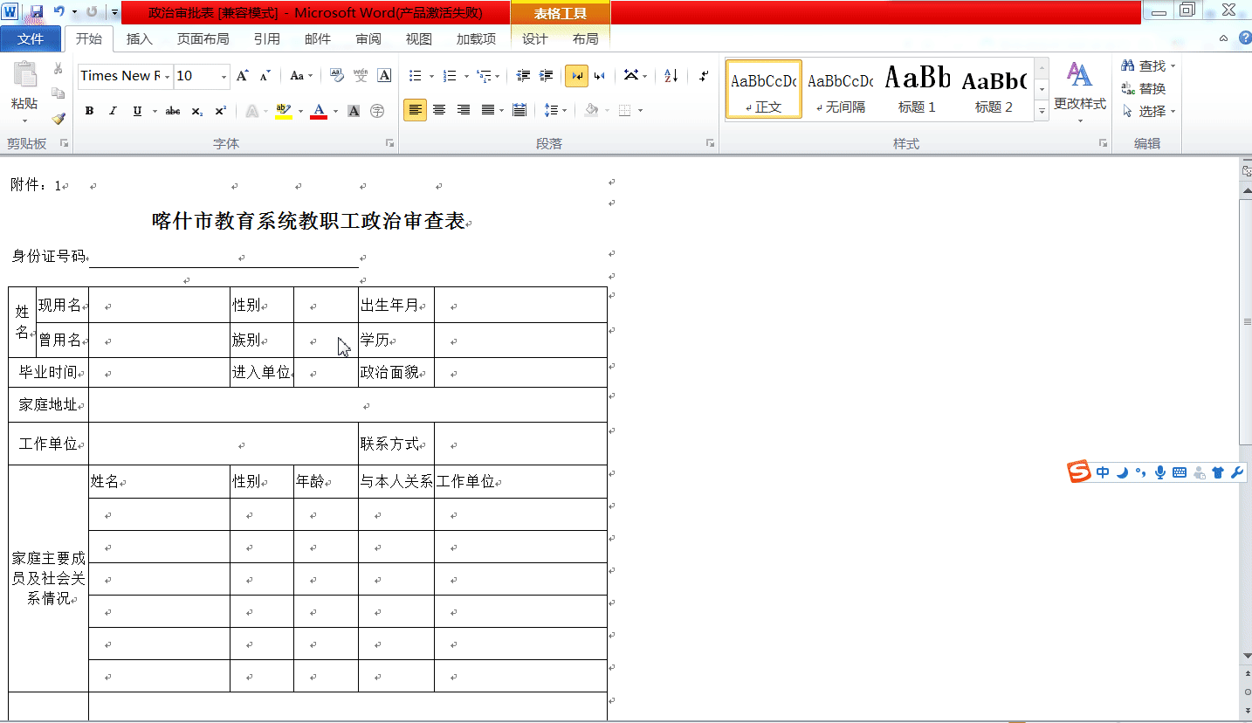Apply bold formatting

[88, 110]
